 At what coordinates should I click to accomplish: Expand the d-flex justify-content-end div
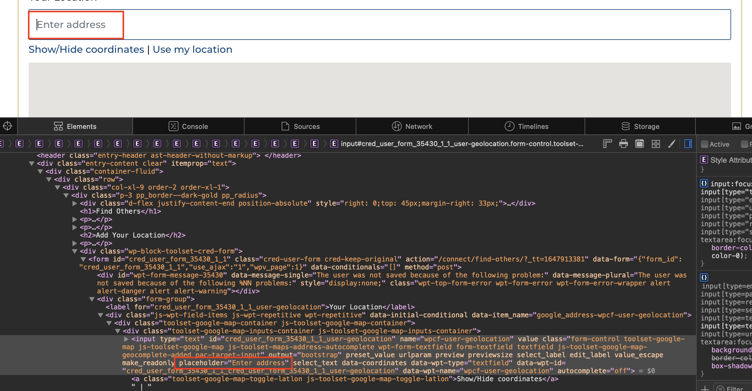coord(74,203)
